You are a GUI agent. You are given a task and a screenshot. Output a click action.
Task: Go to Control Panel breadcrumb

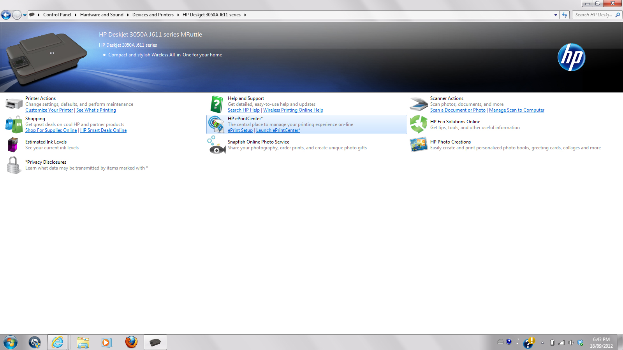(57, 15)
